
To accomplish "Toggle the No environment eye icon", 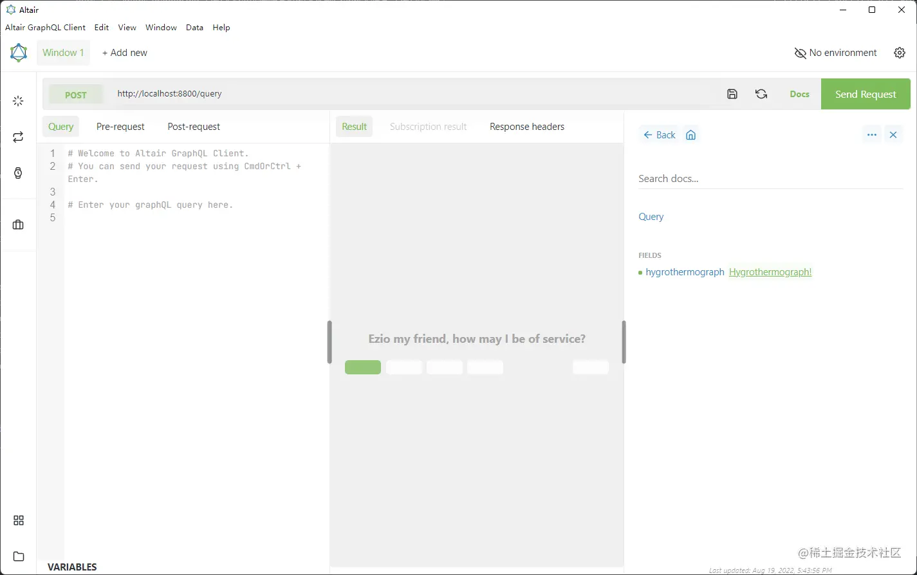I will [800, 53].
